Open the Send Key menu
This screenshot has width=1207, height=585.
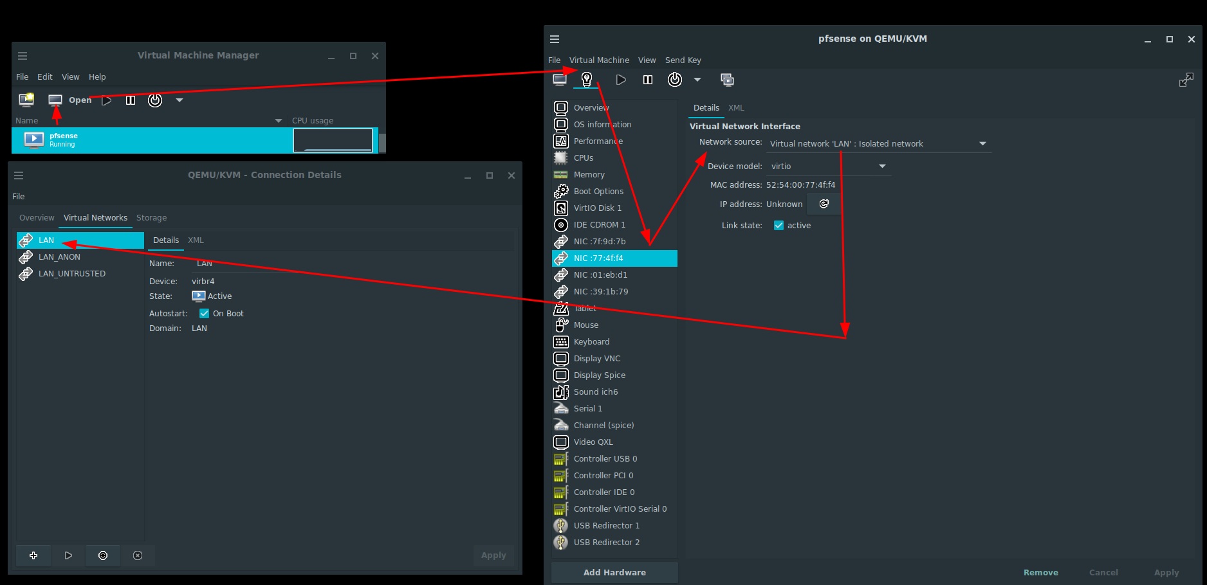683,60
